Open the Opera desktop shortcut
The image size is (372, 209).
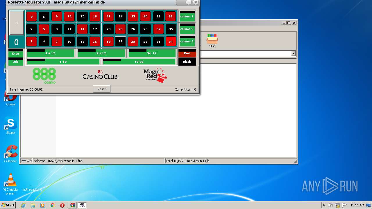[10, 98]
